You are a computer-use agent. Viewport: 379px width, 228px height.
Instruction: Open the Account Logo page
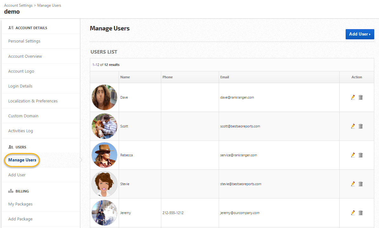(x=21, y=71)
